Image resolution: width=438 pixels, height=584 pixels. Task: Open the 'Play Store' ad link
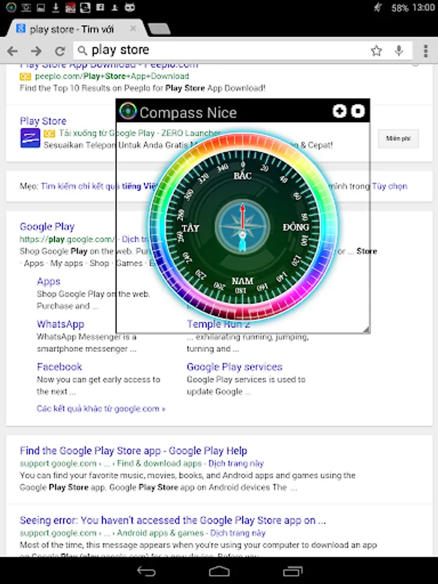[43, 121]
